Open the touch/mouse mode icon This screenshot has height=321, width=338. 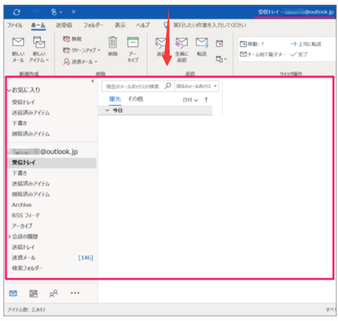54,12
